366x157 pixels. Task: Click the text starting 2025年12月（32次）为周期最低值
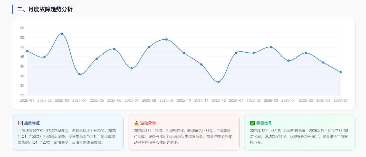tap(299, 136)
